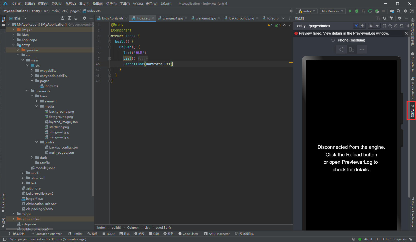Zoom in the preview device

tap(396, 26)
